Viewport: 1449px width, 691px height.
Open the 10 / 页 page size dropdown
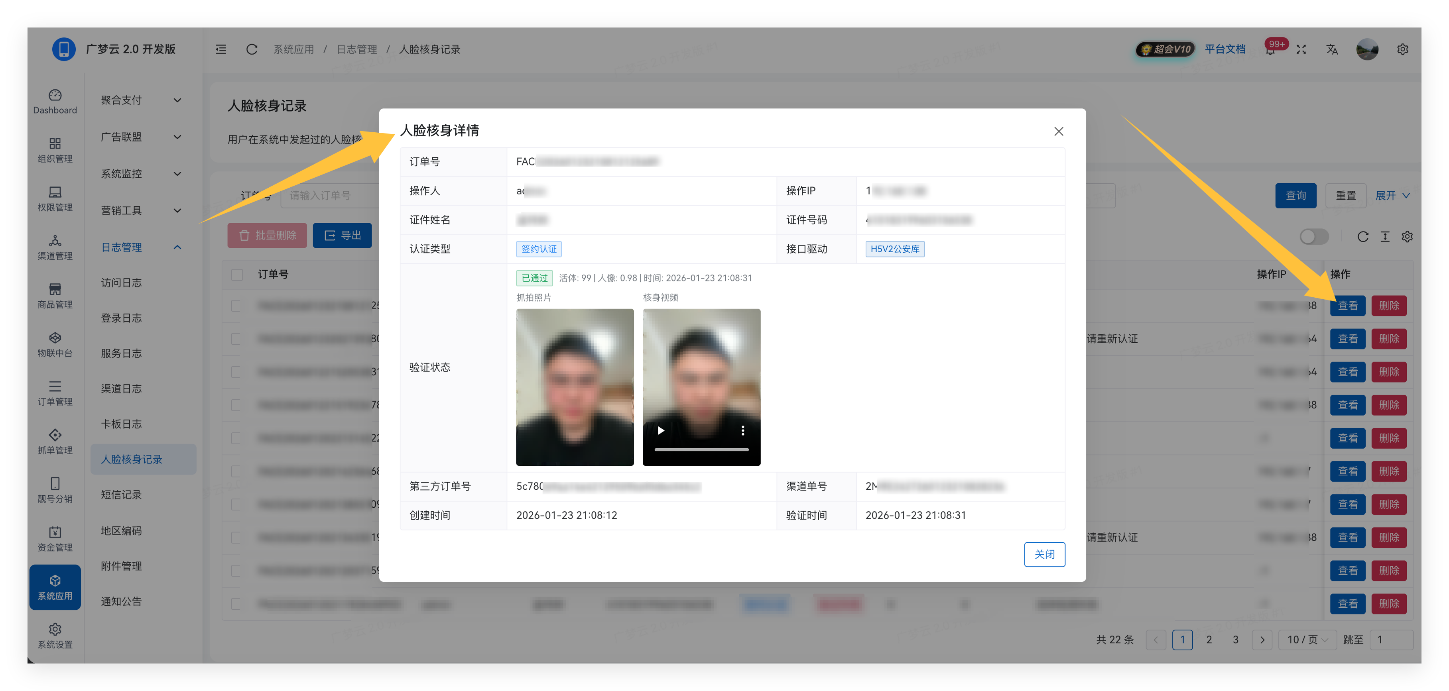click(x=1307, y=640)
